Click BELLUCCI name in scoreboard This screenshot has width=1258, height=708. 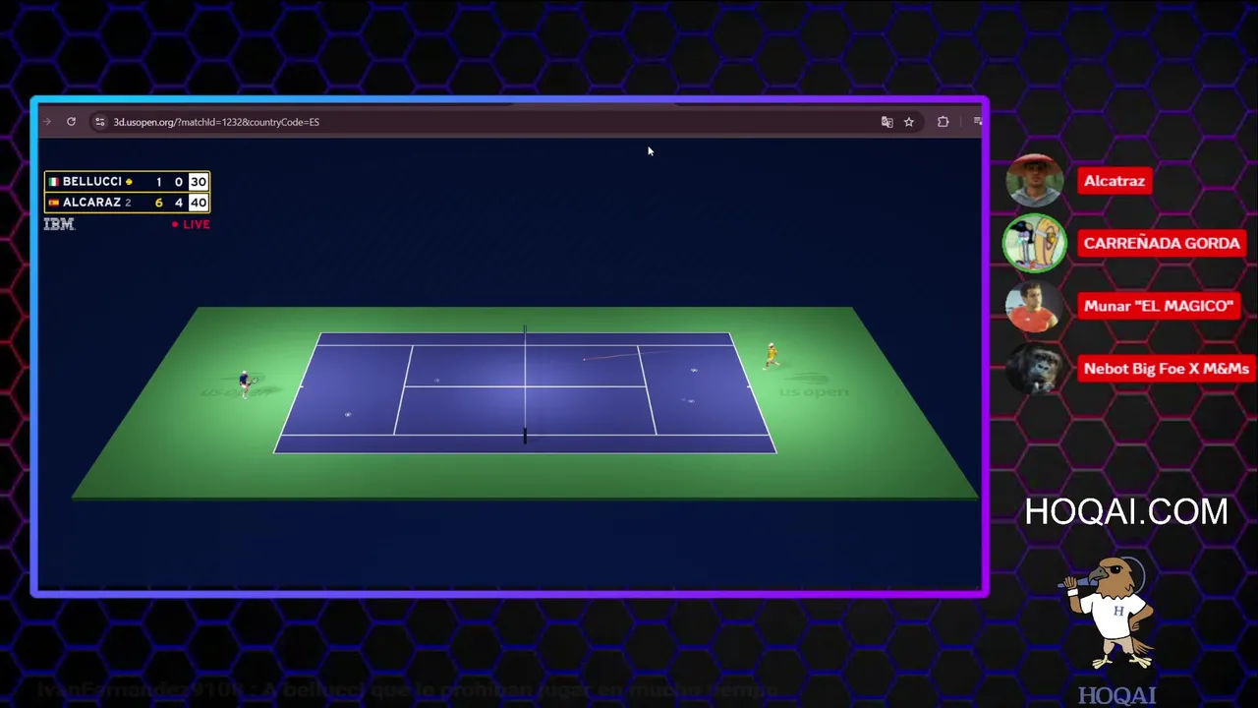(92, 182)
